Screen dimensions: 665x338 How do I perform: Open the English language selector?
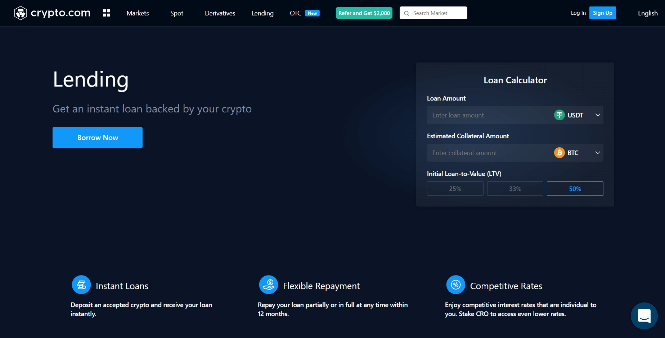click(x=648, y=13)
